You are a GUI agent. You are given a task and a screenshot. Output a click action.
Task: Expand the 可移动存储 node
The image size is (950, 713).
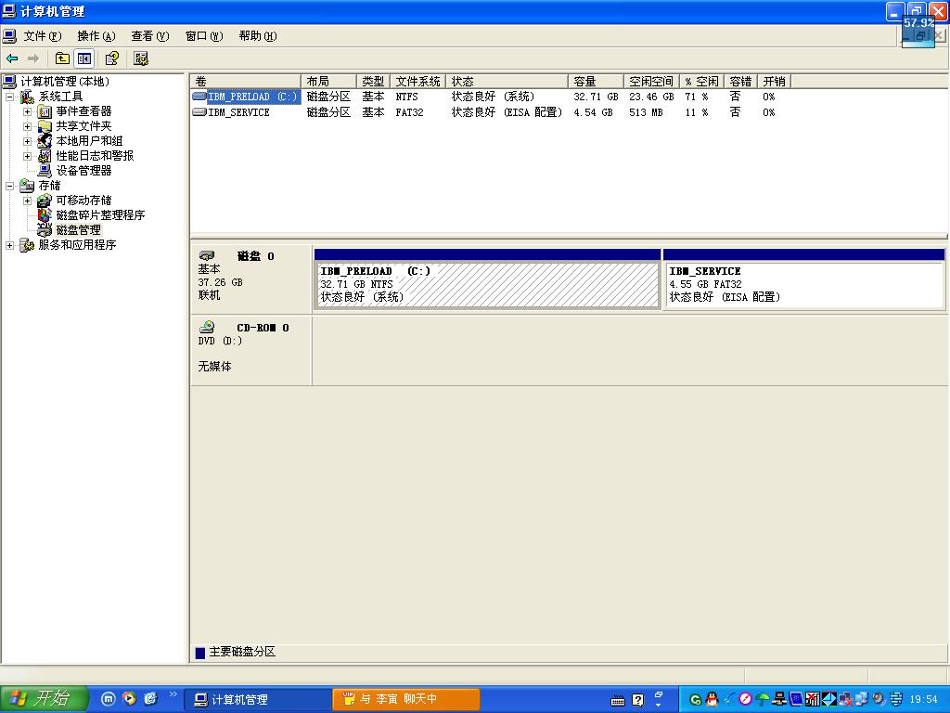[x=27, y=201]
